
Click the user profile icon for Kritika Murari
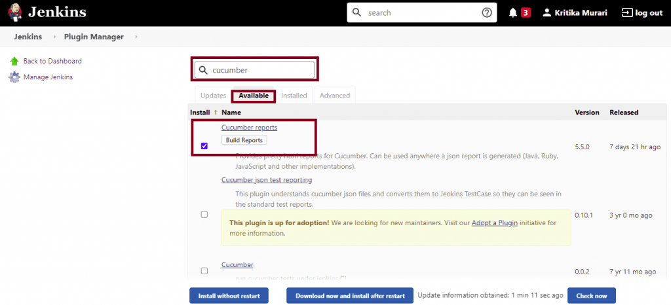pos(547,12)
